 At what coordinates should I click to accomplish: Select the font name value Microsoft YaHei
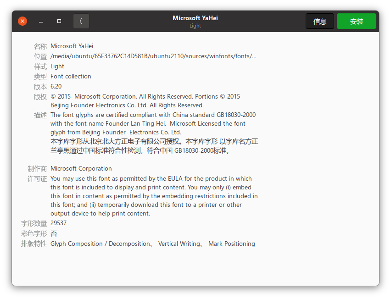click(x=72, y=46)
